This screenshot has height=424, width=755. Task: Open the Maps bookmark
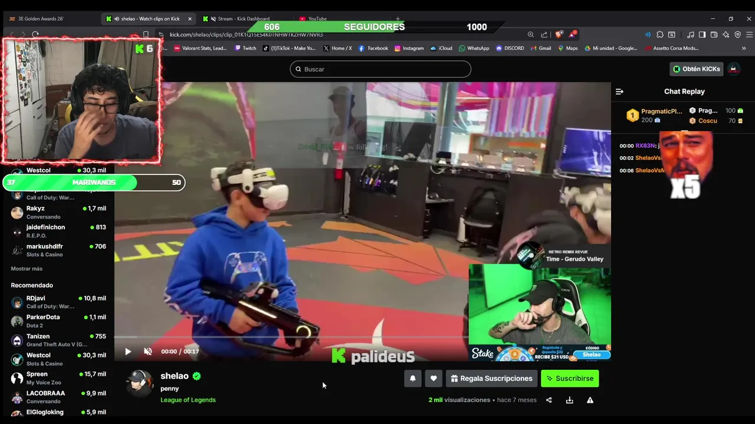tap(567, 48)
